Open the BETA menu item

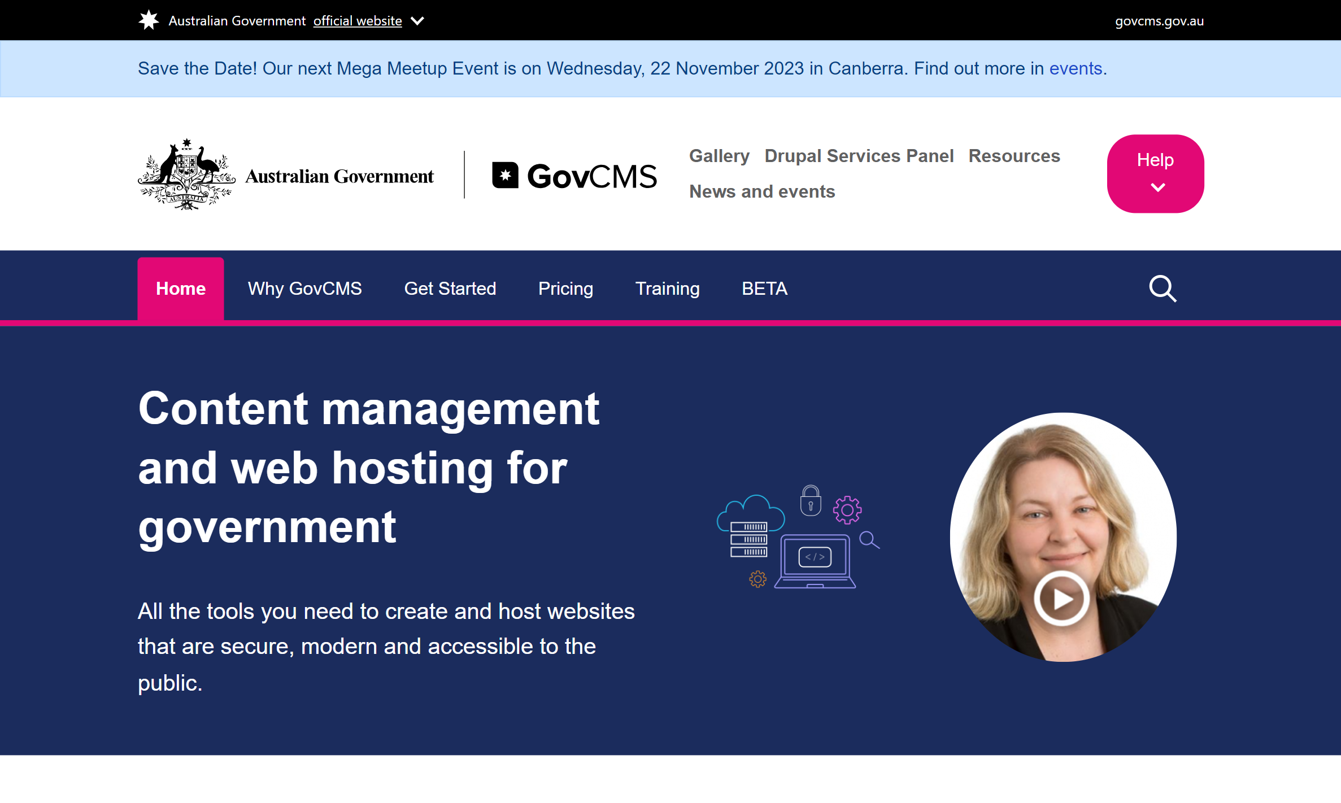(764, 289)
